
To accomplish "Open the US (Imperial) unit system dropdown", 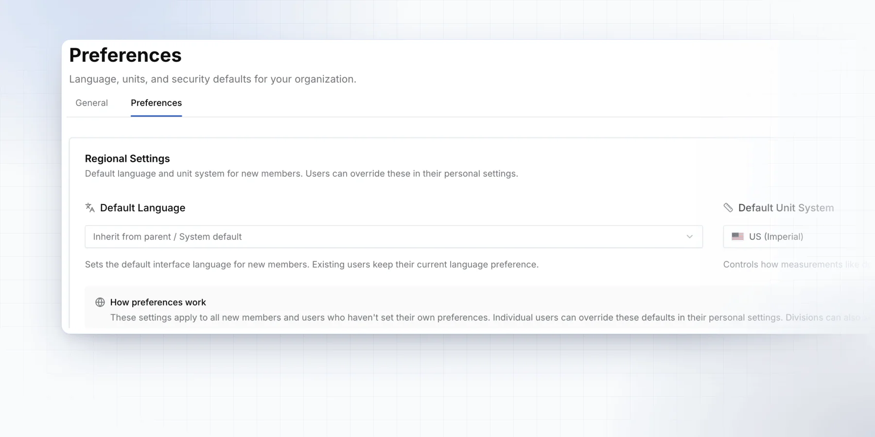I will 799,236.
